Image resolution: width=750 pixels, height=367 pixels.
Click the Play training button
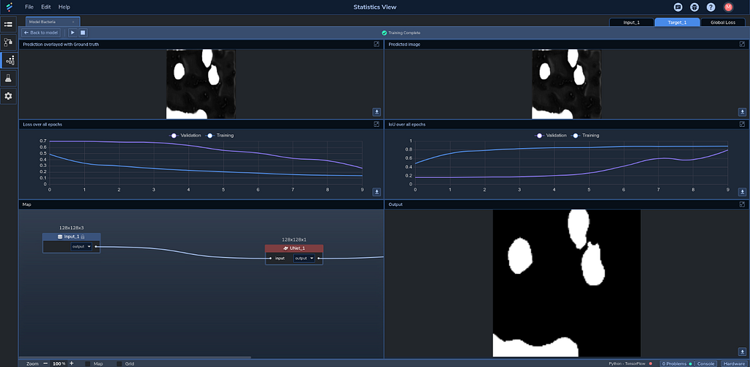(x=73, y=32)
